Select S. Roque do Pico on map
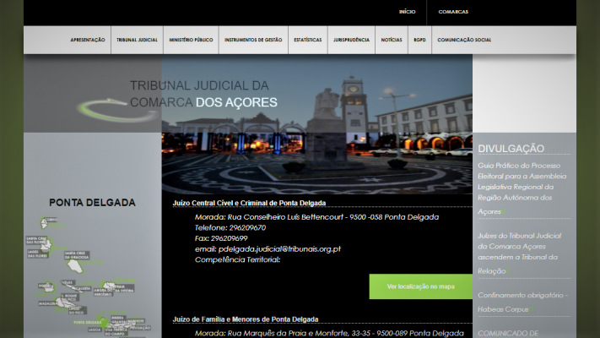Screen dimensions: 600x338 pos(67,297)
